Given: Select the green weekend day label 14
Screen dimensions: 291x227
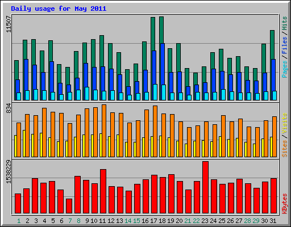Looking at the screenshot, I should 128,221.
